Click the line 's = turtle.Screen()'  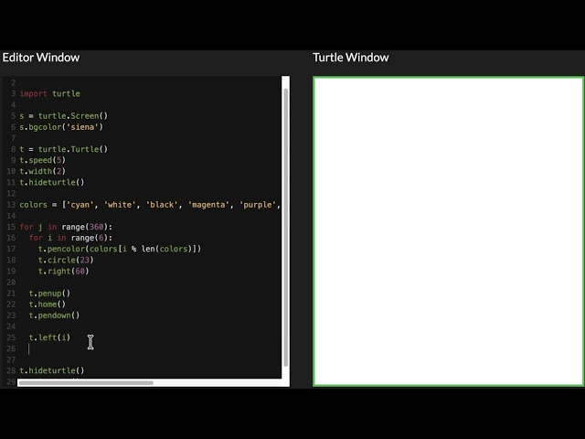coord(63,116)
